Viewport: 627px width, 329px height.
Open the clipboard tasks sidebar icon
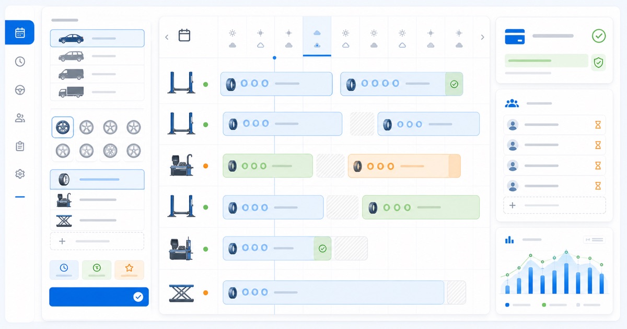tap(20, 146)
